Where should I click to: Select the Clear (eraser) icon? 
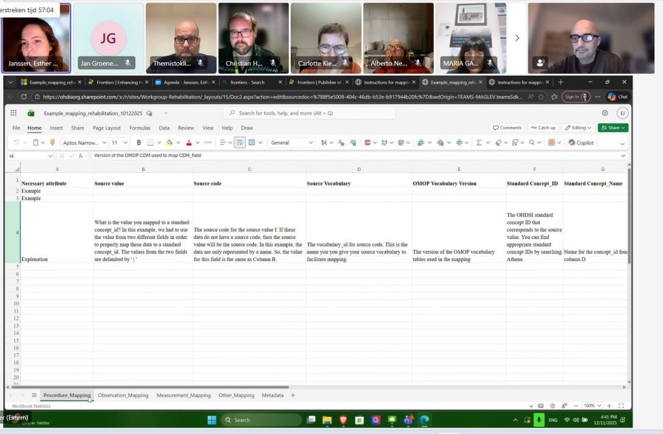[x=499, y=143]
